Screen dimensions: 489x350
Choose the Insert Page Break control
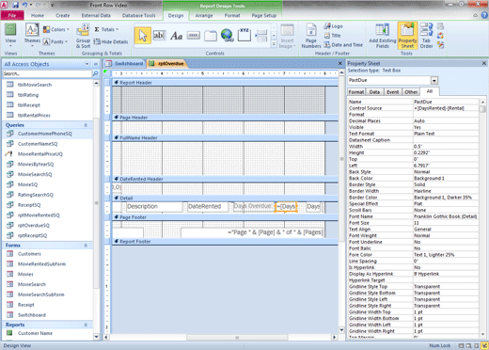[x=261, y=36]
